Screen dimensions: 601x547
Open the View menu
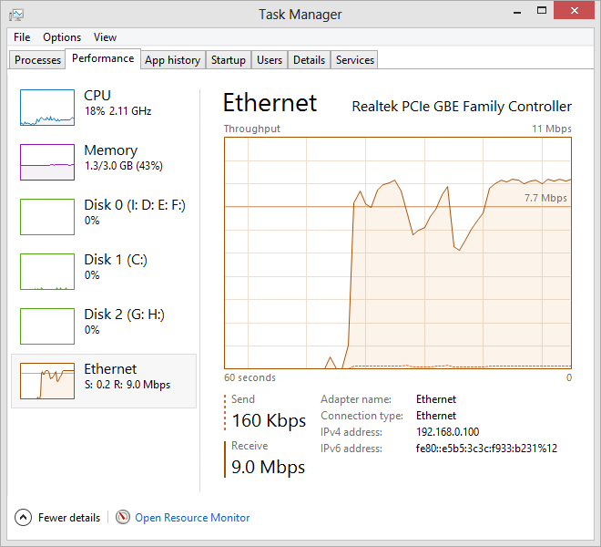click(x=105, y=37)
